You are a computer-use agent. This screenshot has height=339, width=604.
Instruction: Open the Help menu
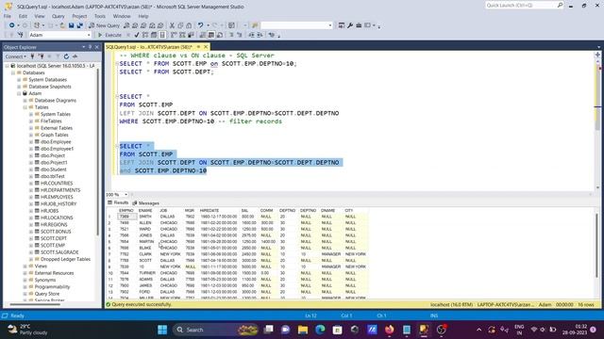[x=143, y=16]
